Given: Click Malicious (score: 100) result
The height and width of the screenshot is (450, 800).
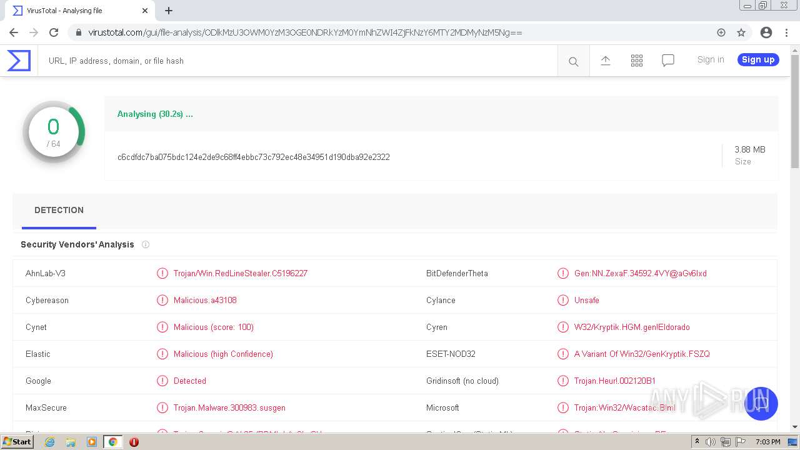Looking at the screenshot, I should (214, 327).
